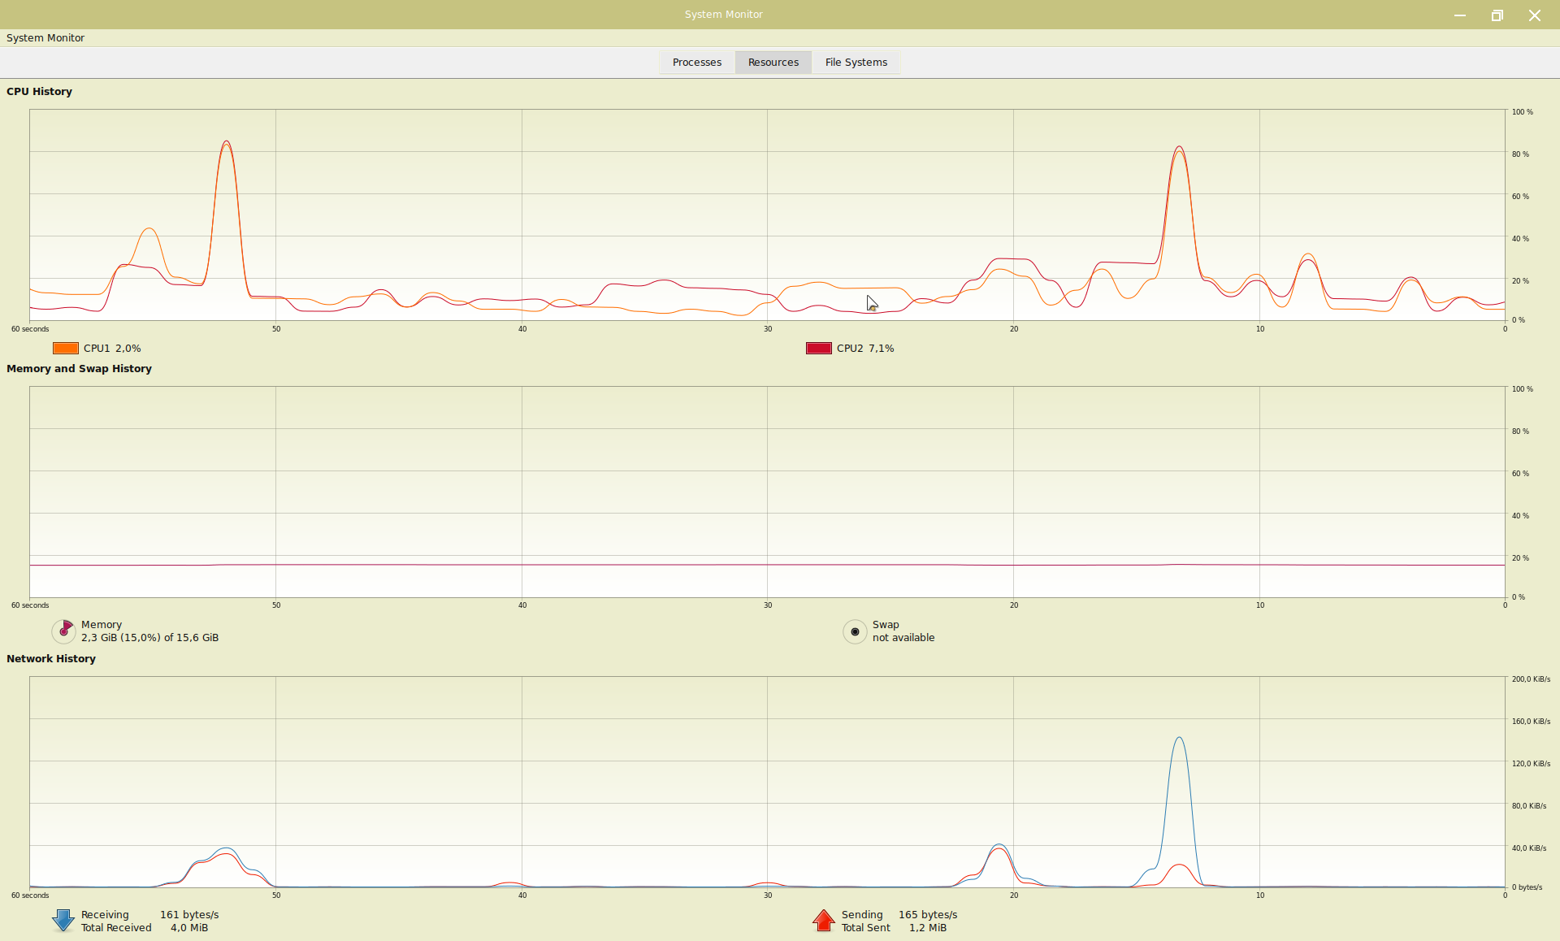
Task: Click the red Sending arrow icon
Action: [x=823, y=921]
